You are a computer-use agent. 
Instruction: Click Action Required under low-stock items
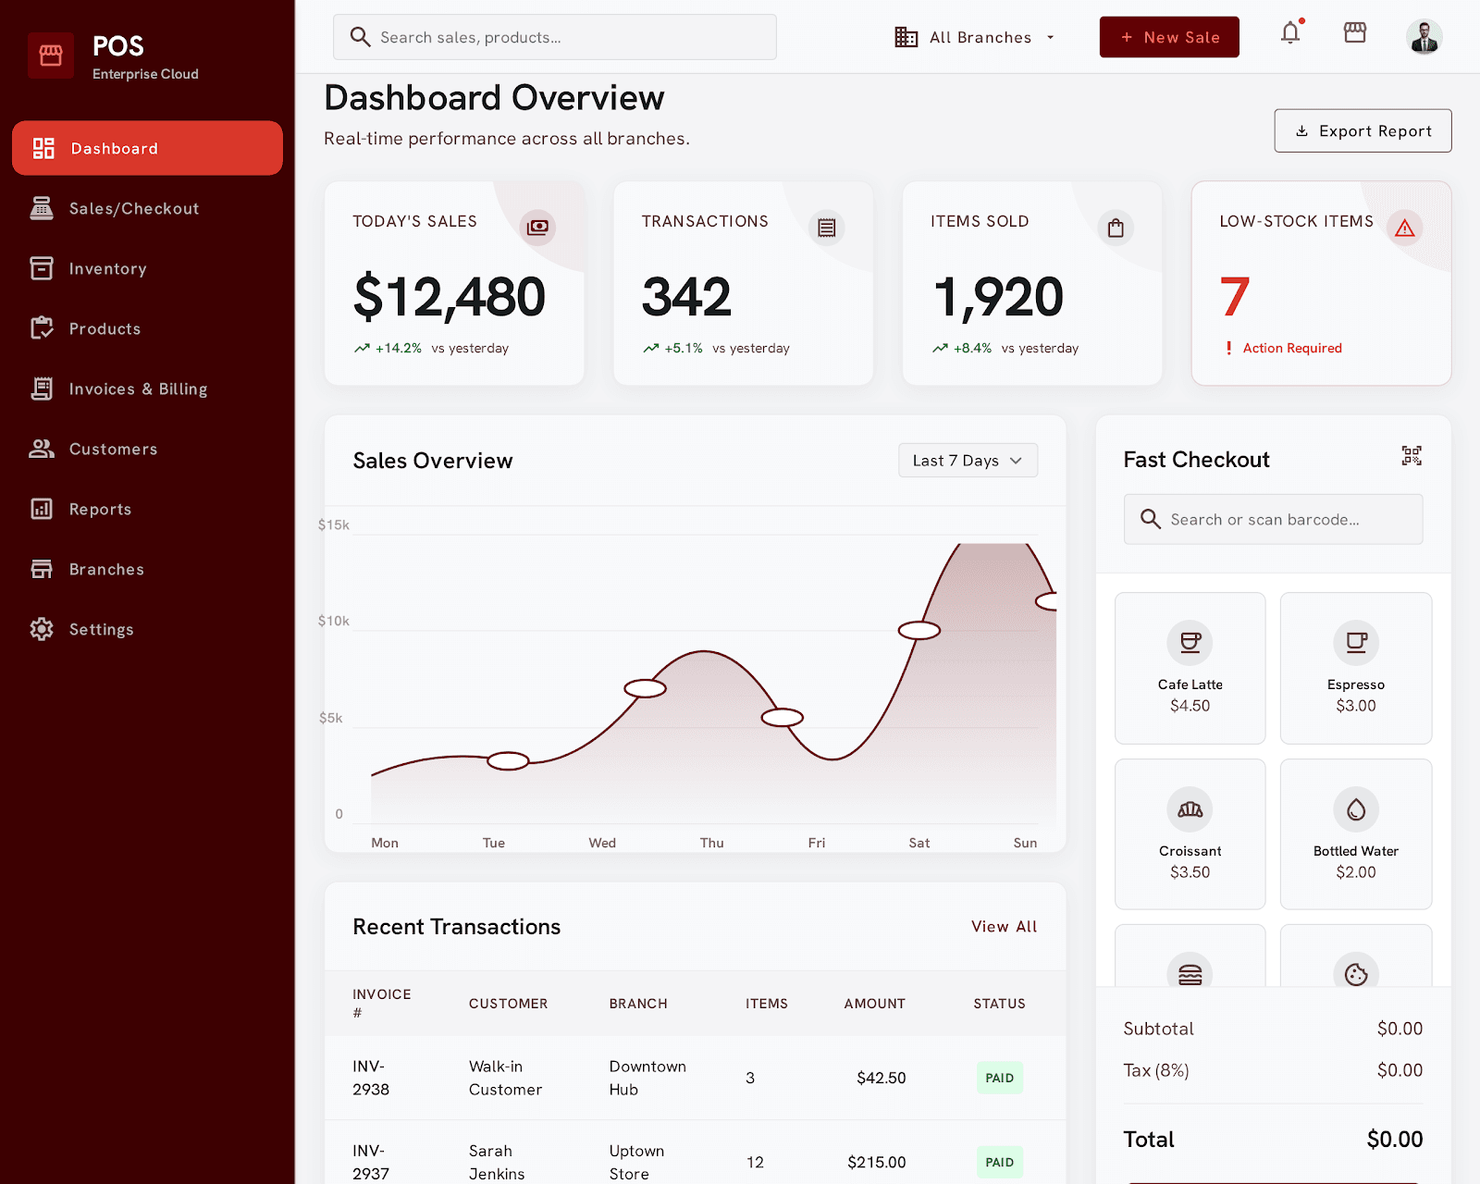point(1291,348)
